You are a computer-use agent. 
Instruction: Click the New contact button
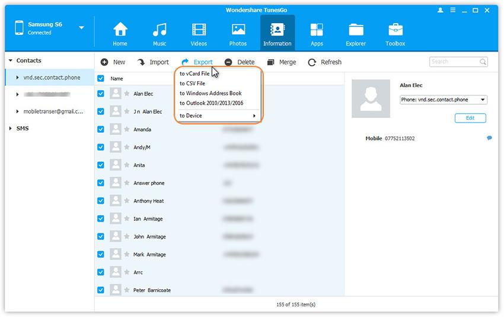click(x=113, y=62)
